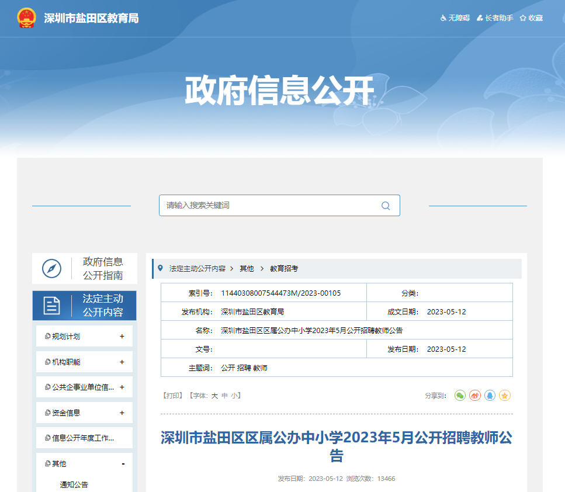565x492 pixels.
Task: Click the 浏览次数 13466 view count
Action: 371,479
